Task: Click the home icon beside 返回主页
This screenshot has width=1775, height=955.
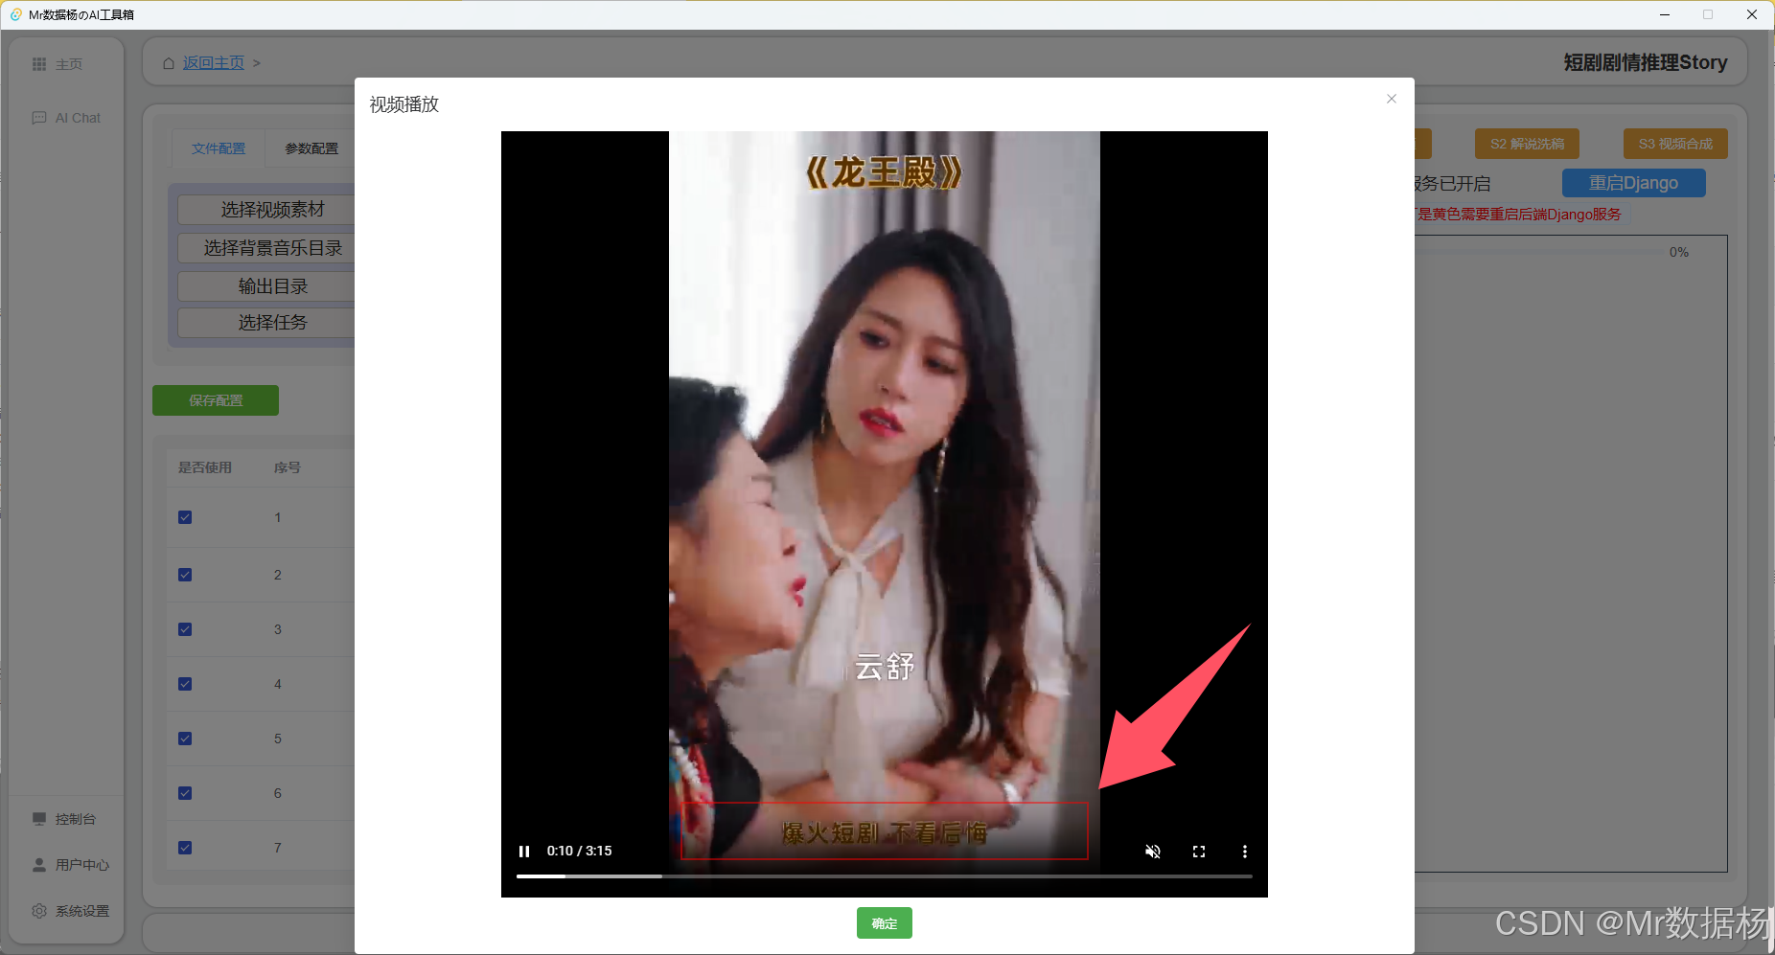Action: coord(169,63)
